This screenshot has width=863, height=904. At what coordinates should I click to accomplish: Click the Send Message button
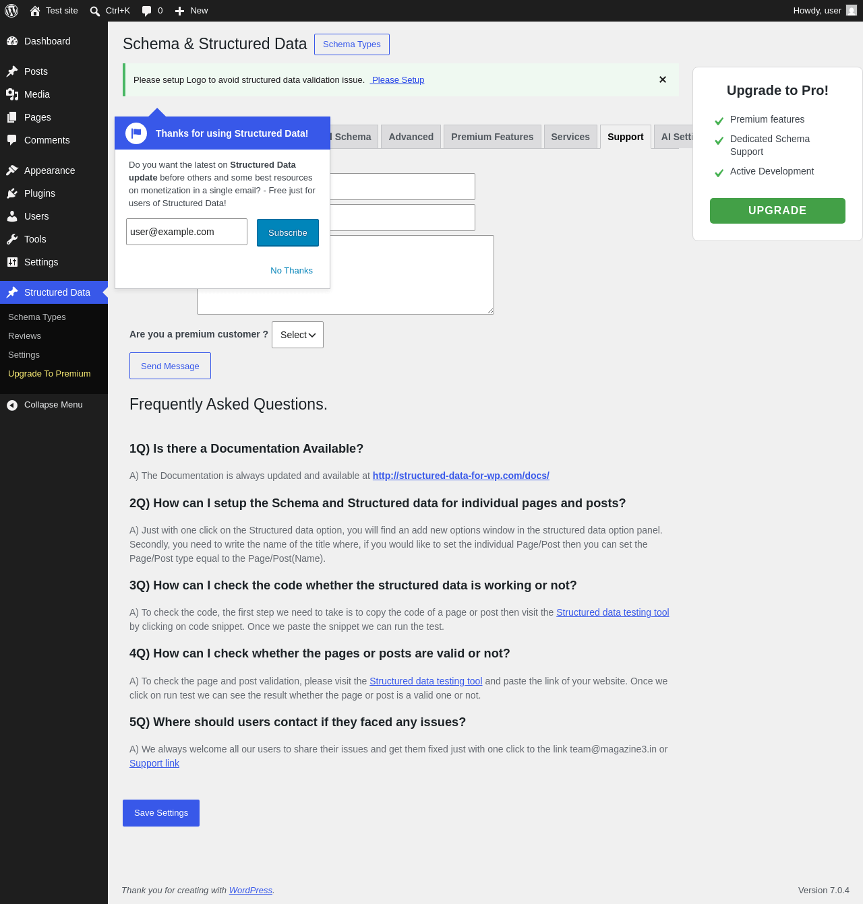[170, 366]
